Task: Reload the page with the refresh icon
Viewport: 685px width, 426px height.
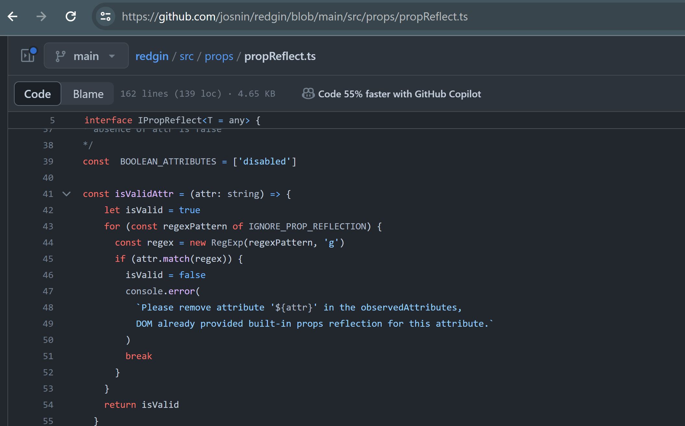Action: (x=71, y=17)
